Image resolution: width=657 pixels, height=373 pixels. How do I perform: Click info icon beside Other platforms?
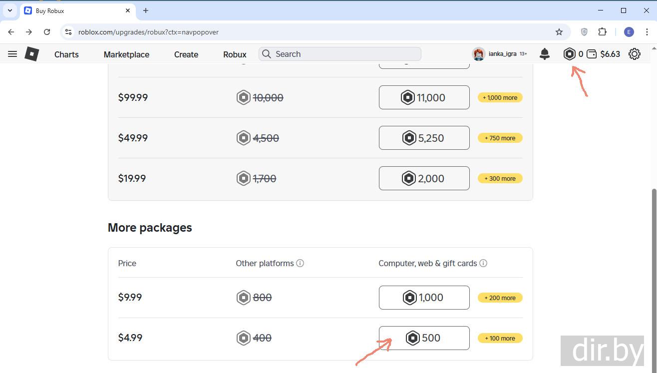pos(300,263)
